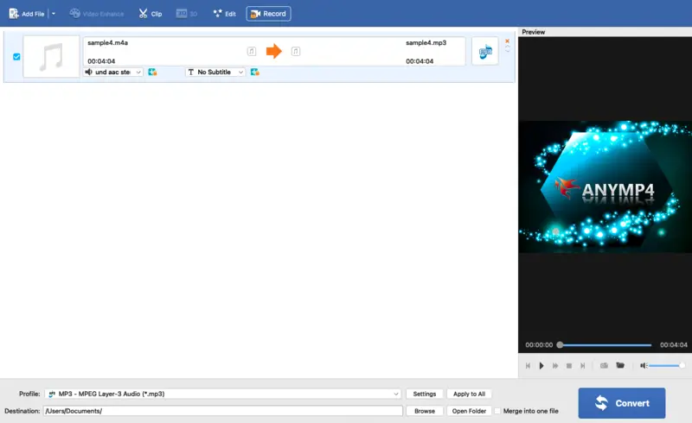The image size is (692, 423).
Task: Jump to previous with the skip-back button
Action: pos(528,366)
